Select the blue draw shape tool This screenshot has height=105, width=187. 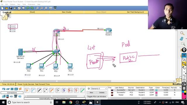pyautogui.click(x=181, y=38)
